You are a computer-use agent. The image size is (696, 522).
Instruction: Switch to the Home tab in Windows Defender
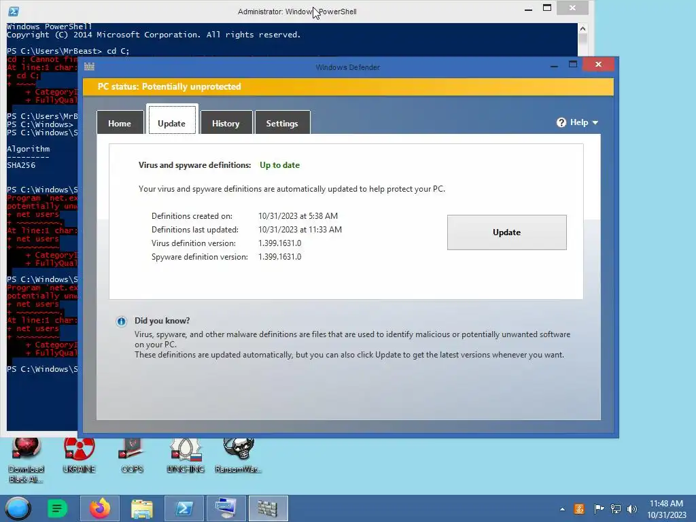click(120, 123)
